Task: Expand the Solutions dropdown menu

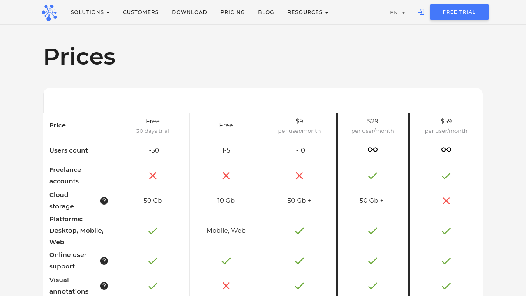Action: pos(90,12)
